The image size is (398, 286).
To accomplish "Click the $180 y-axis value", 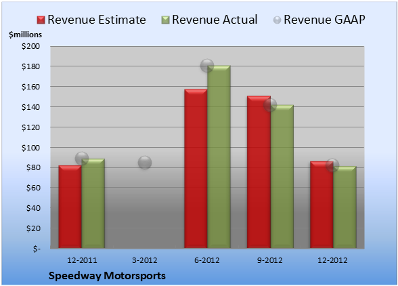I will tap(30, 66).
